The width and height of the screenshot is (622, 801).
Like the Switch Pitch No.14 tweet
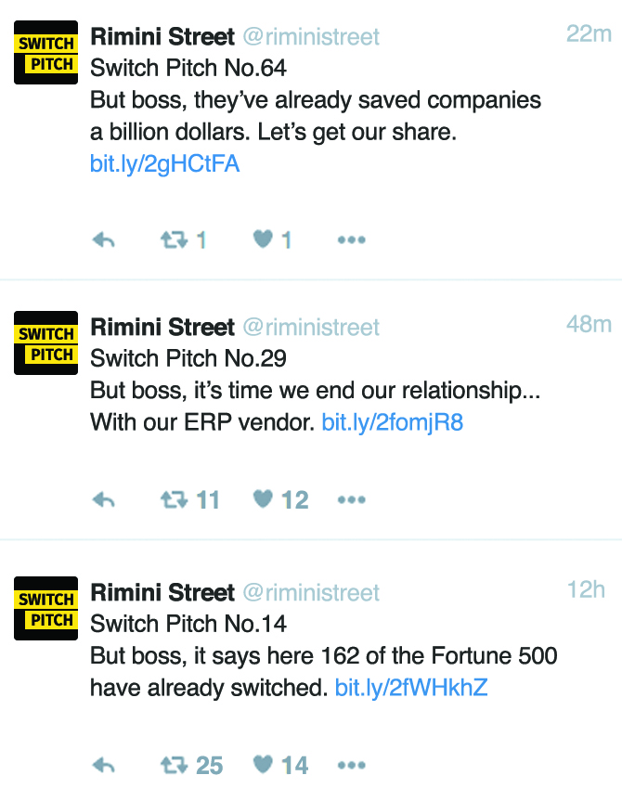pyautogui.click(x=264, y=764)
